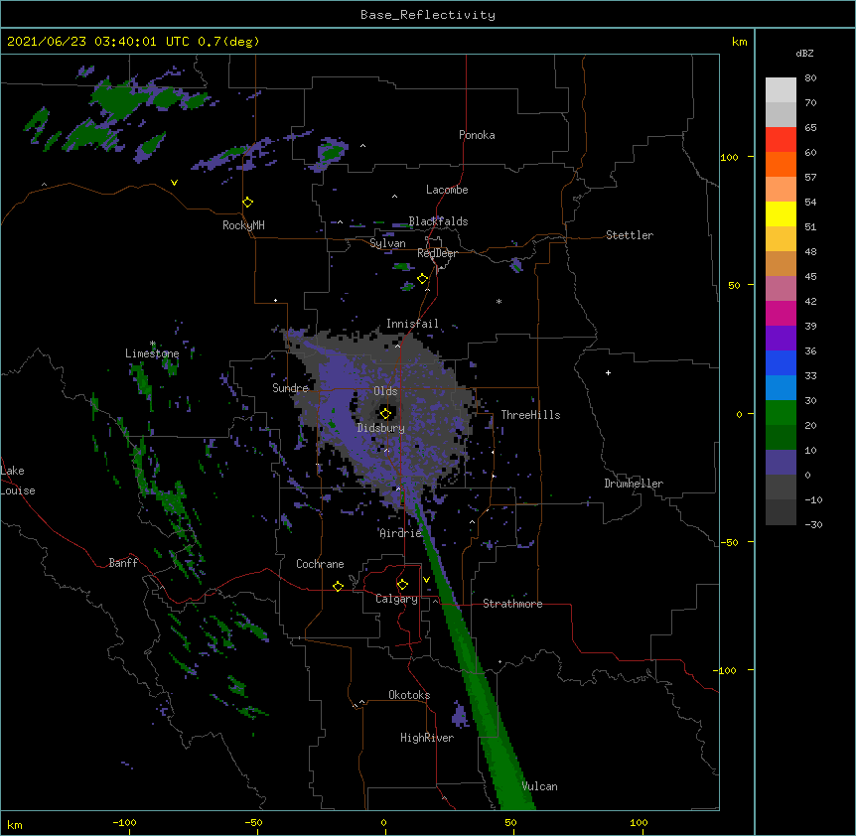The image size is (856, 836).
Task: Click the yellow V marker east of Calgary
Action: [x=426, y=579]
